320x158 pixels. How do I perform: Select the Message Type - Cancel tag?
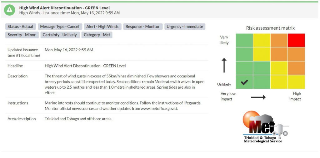60,27
